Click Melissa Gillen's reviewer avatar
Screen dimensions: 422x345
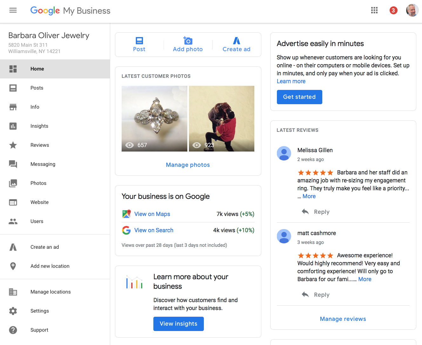click(284, 153)
